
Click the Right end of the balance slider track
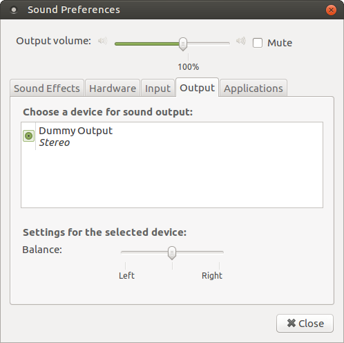[x=222, y=252]
